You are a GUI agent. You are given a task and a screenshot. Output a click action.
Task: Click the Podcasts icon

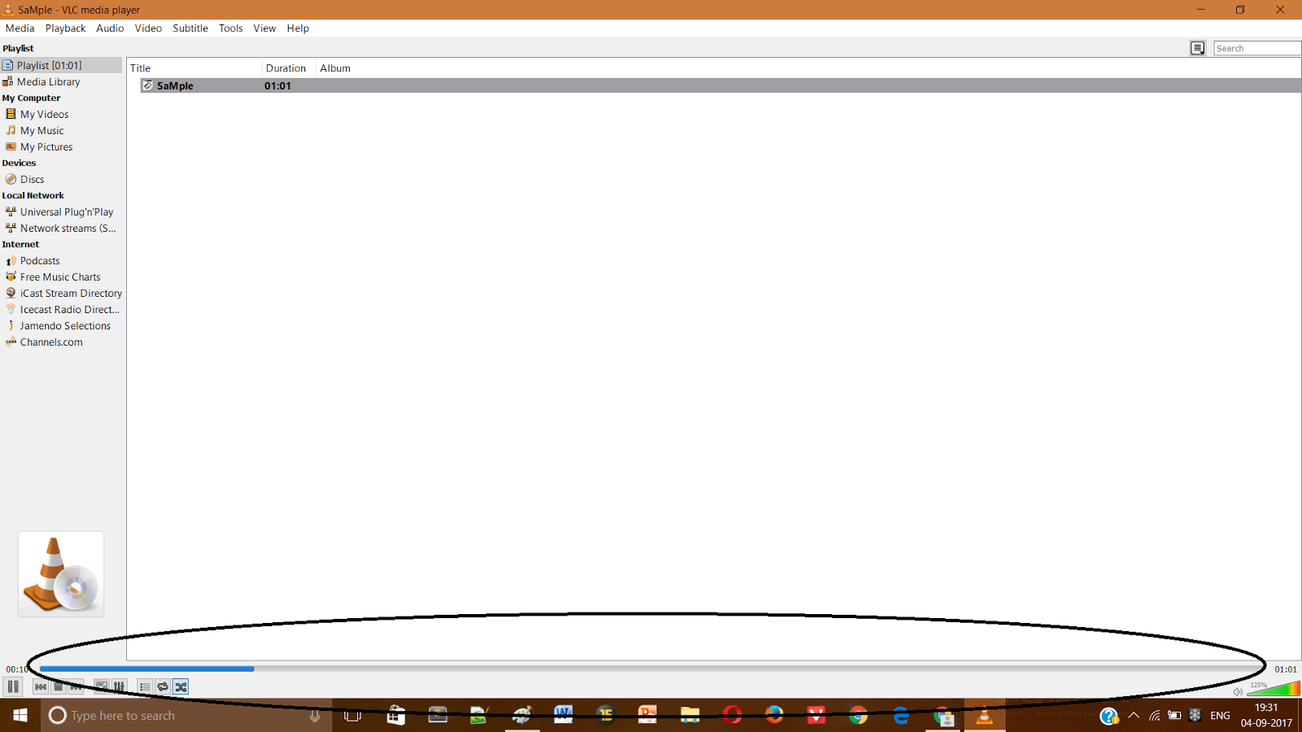pyautogui.click(x=11, y=260)
